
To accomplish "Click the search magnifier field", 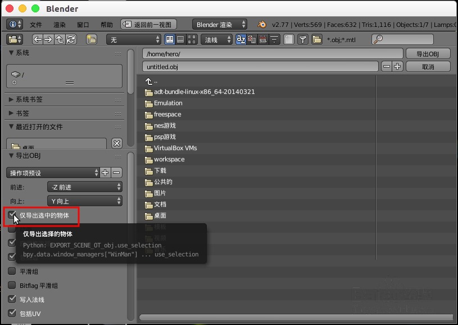I will (x=402, y=39).
